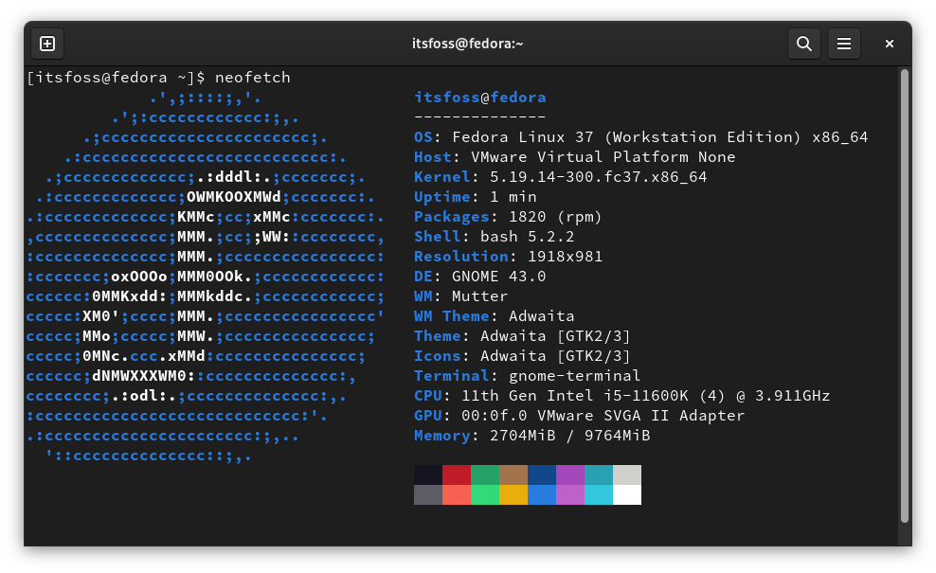Open the hamburger menu
936x573 pixels.
click(x=844, y=44)
